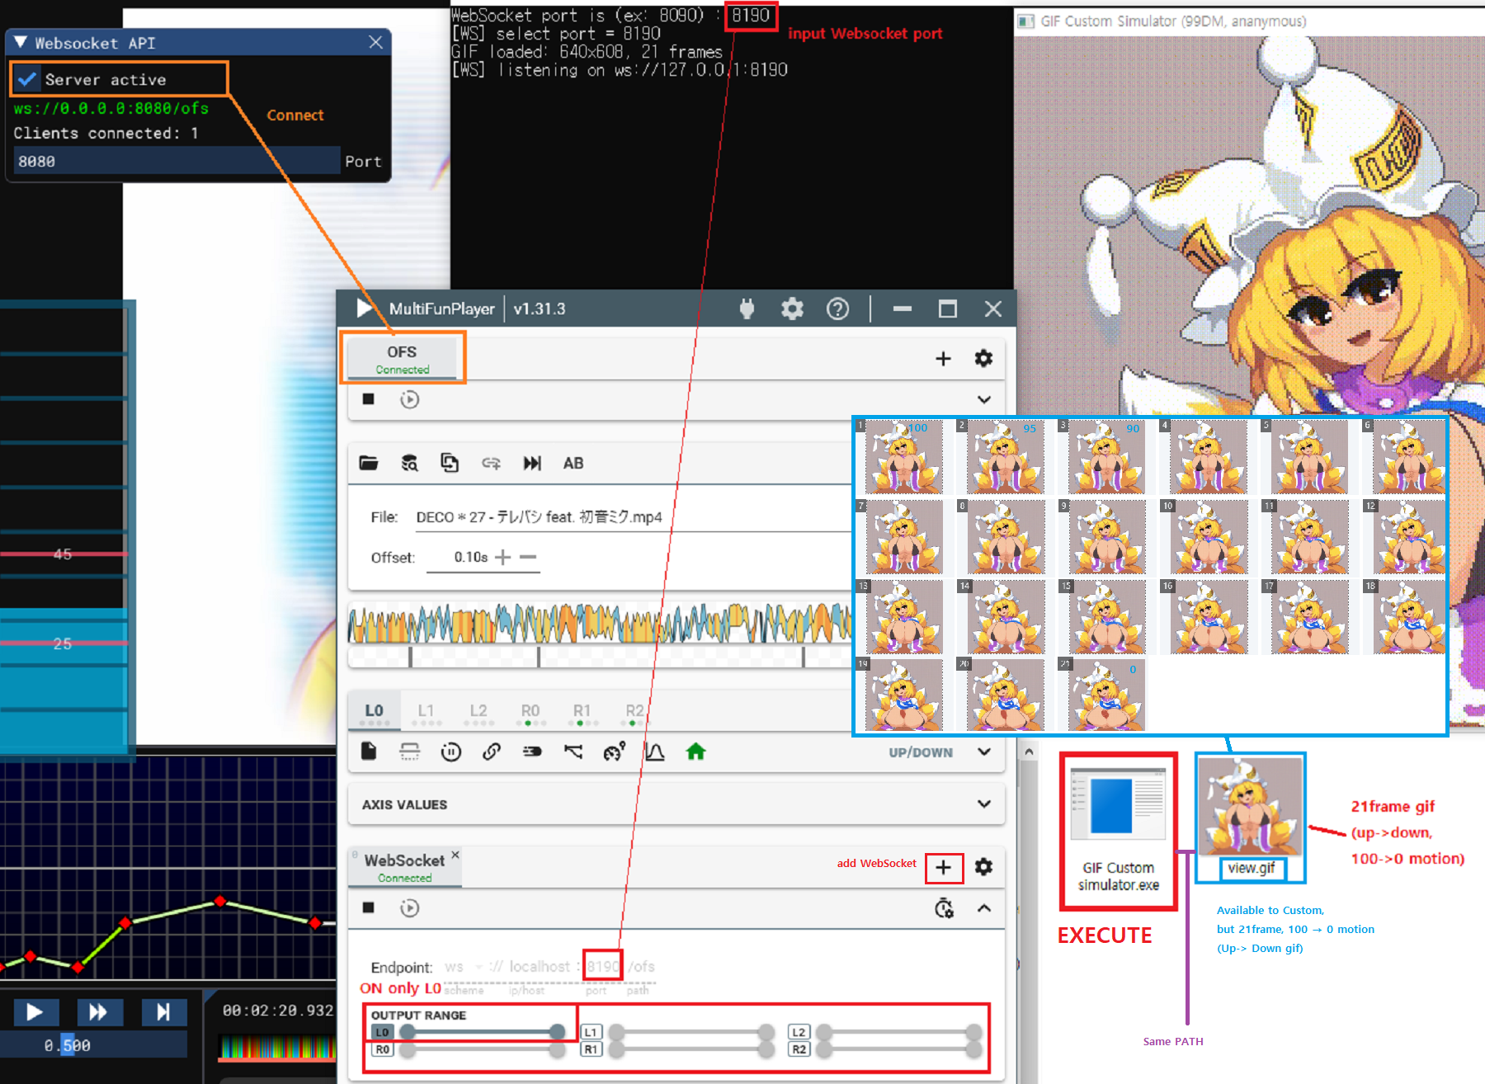
Task: Open the ws scheme dropdown in Endpoint
Action: click(464, 967)
